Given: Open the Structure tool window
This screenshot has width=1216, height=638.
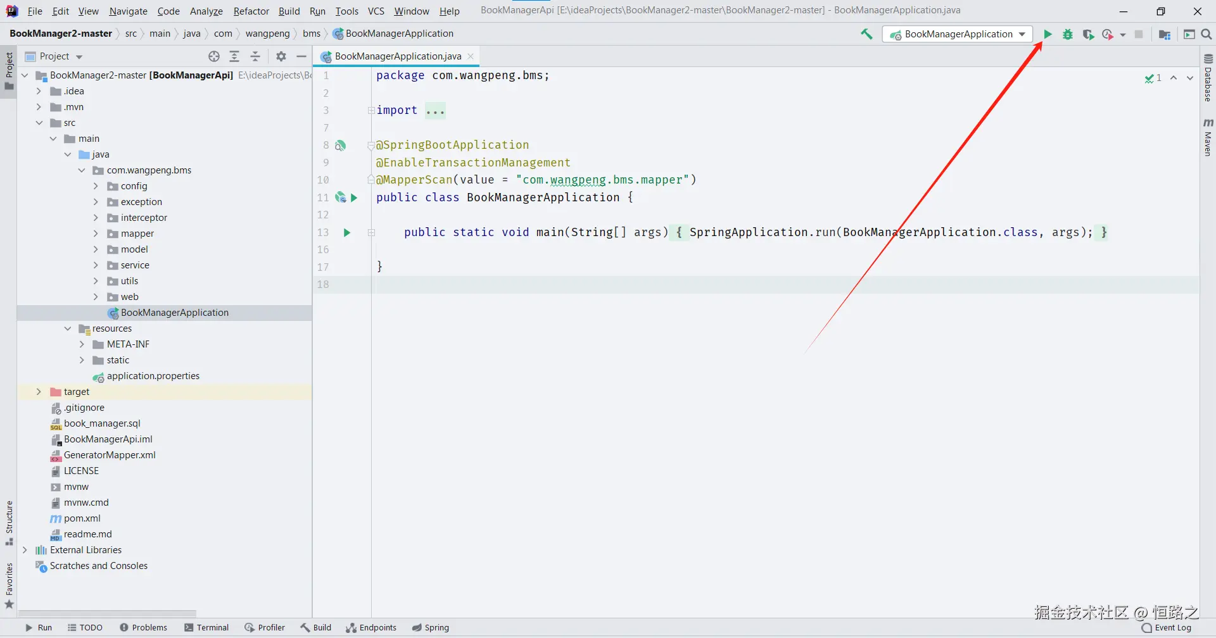Looking at the screenshot, I should [9, 523].
